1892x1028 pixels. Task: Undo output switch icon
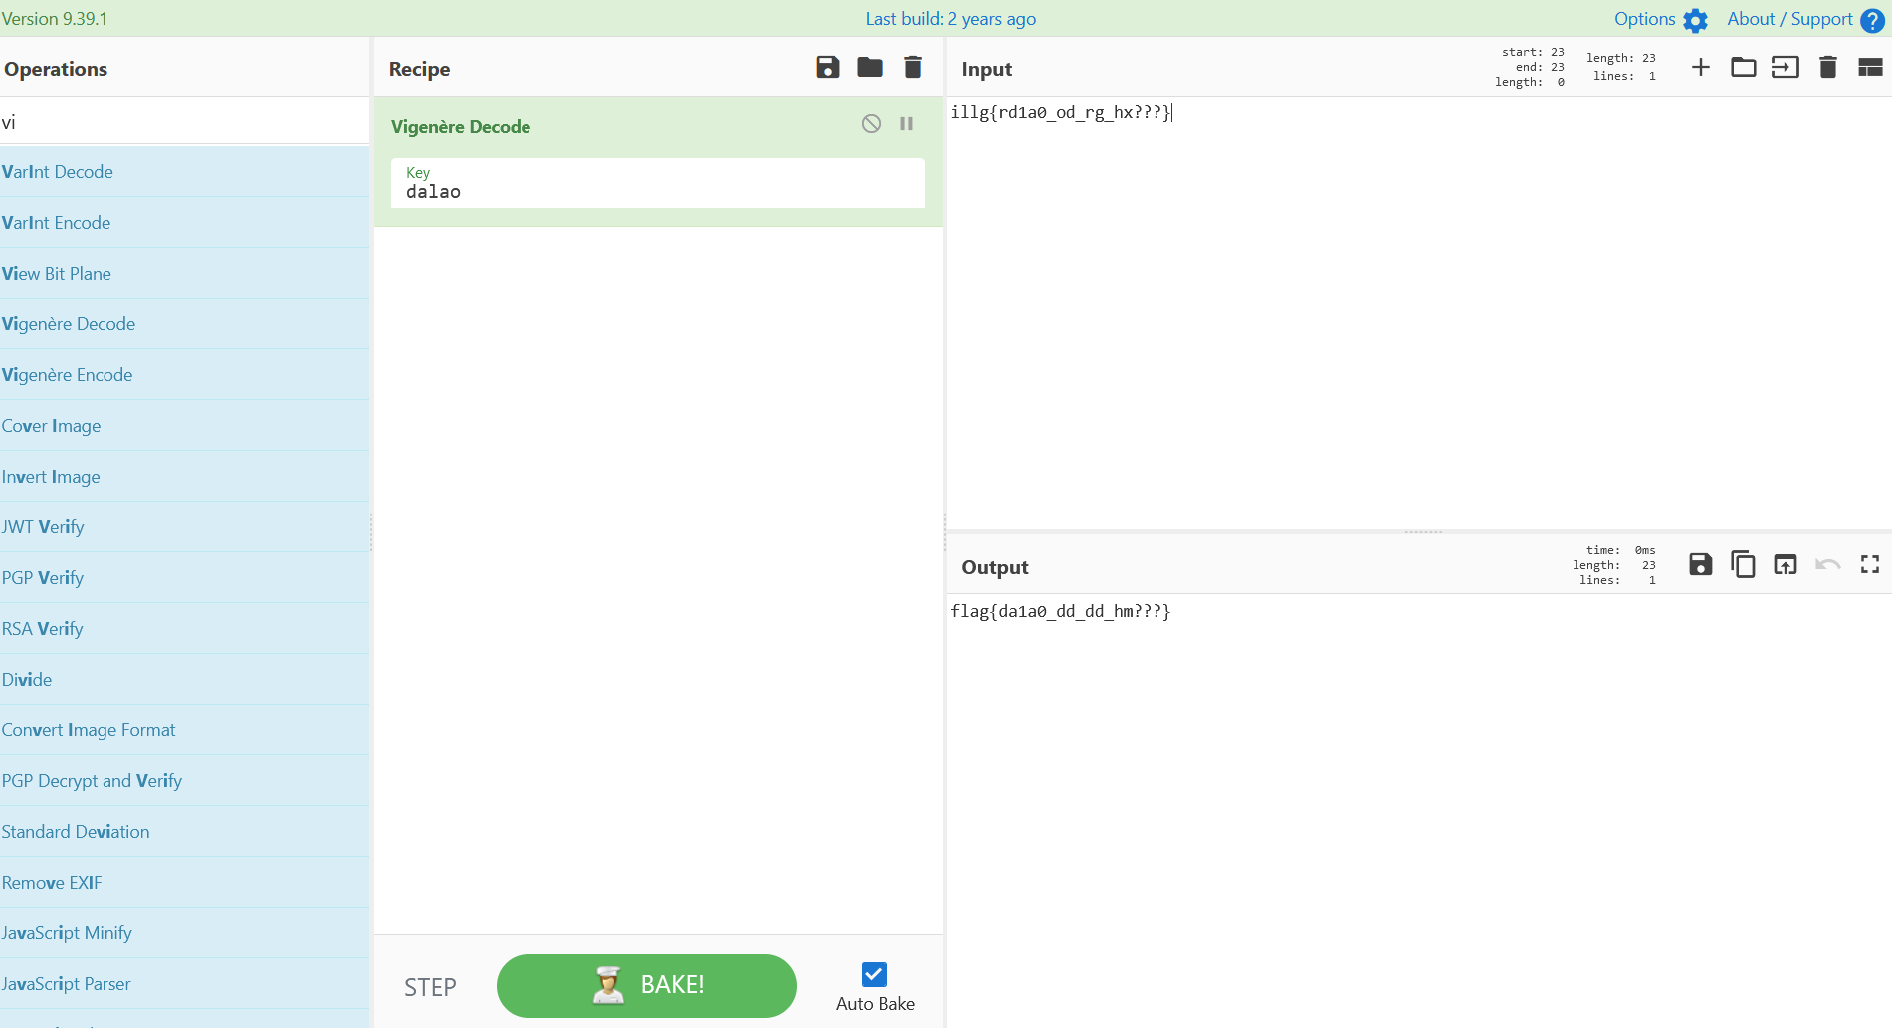click(x=1827, y=564)
